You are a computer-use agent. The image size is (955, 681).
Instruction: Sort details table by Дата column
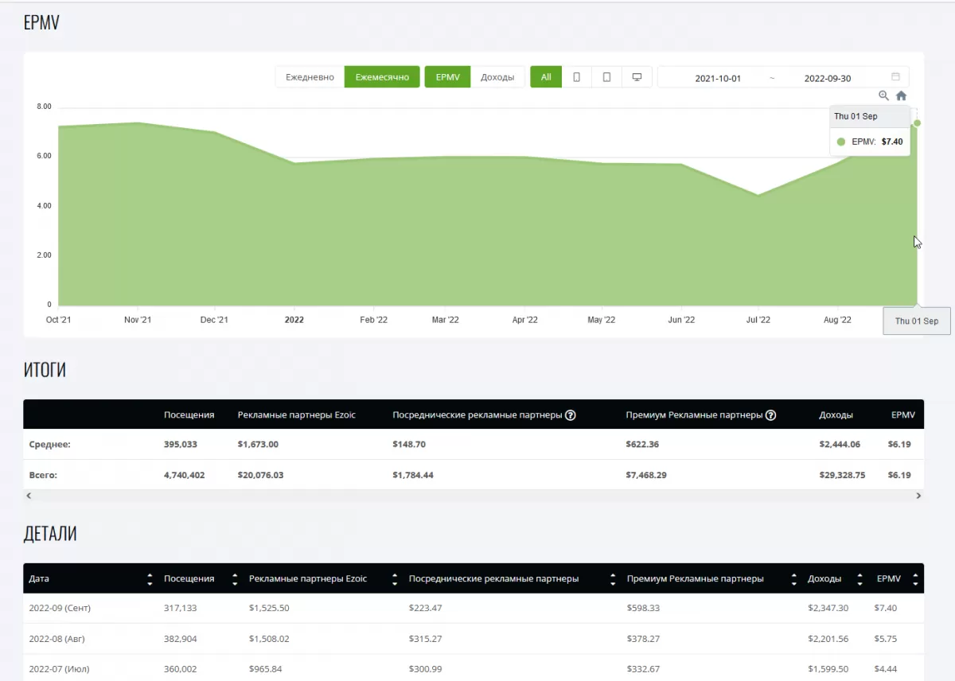click(150, 579)
